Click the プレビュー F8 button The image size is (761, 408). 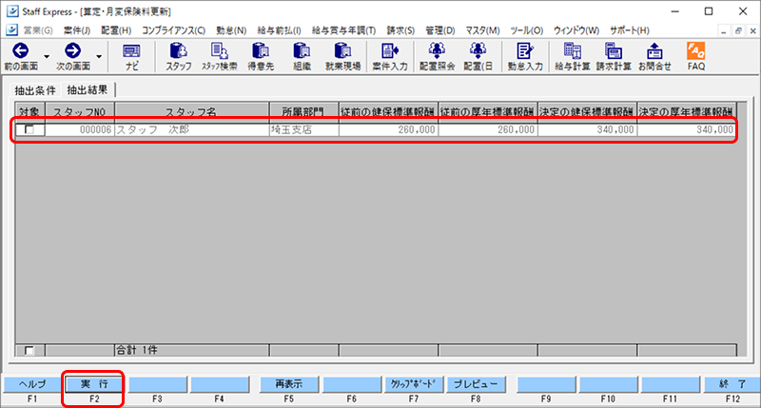tap(476, 384)
